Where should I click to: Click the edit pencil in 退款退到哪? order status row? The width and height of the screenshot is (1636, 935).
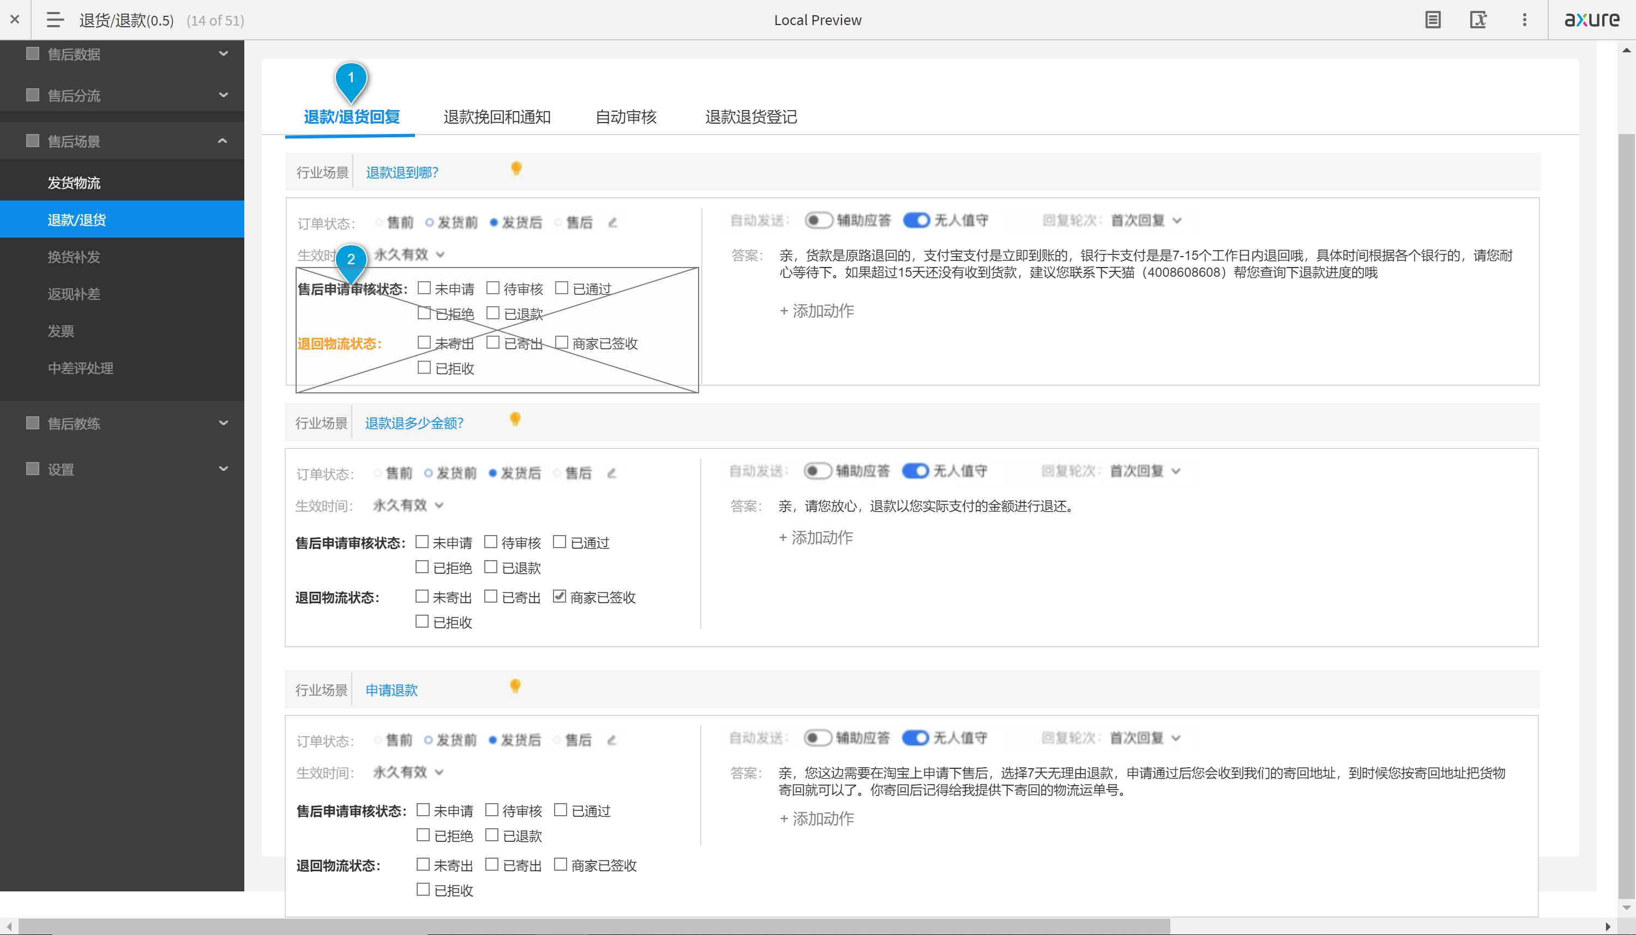click(x=612, y=222)
